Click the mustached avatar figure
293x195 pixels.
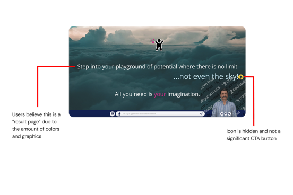click(x=224, y=103)
